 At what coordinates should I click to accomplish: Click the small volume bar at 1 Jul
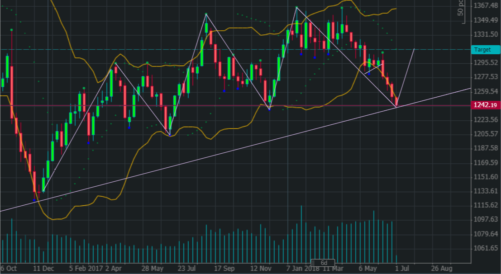396,259
